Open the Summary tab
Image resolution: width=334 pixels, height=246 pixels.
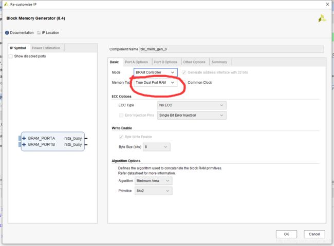click(219, 62)
